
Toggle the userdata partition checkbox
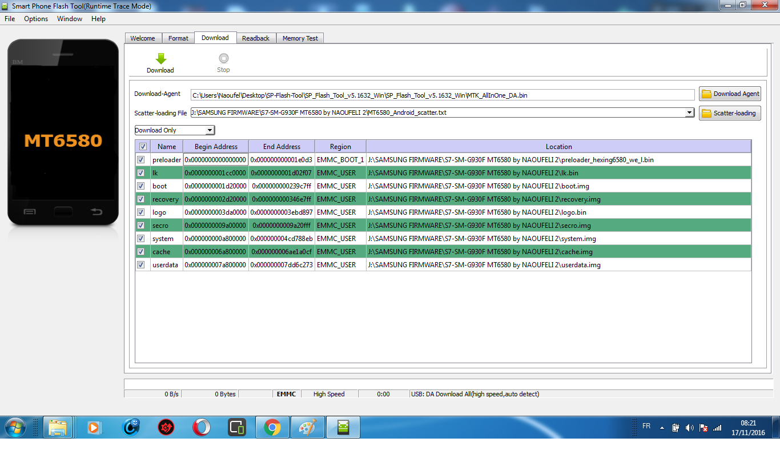tap(141, 265)
